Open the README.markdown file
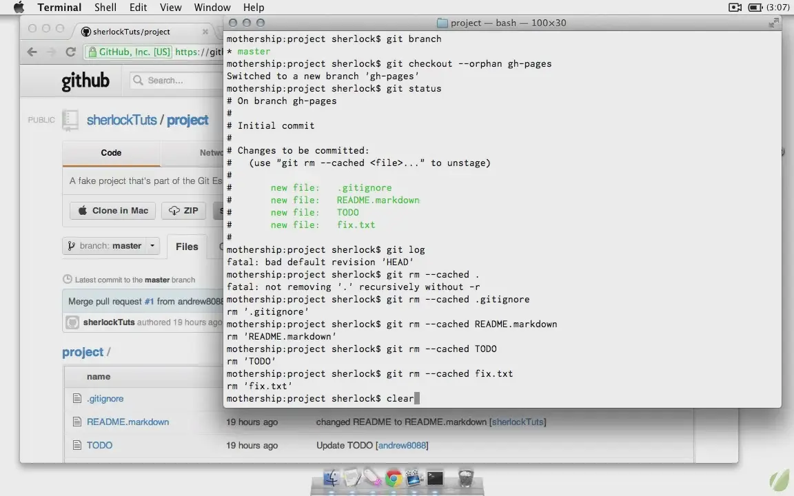The image size is (794, 496). click(128, 422)
